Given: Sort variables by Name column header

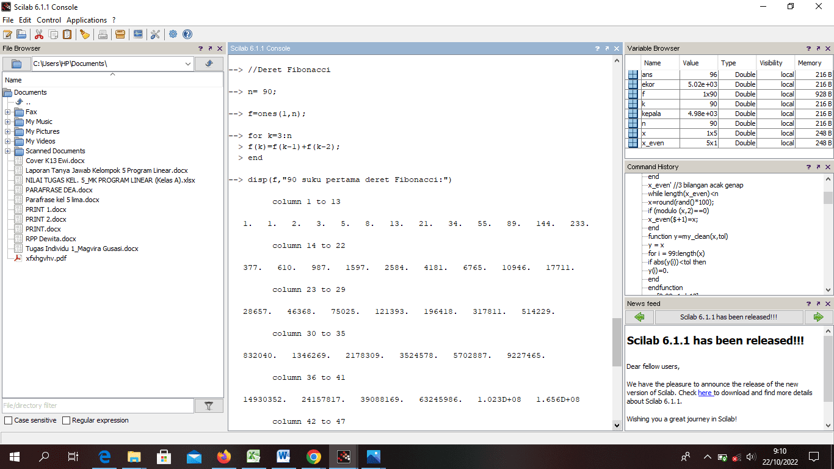Looking at the screenshot, I should point(660,63).
